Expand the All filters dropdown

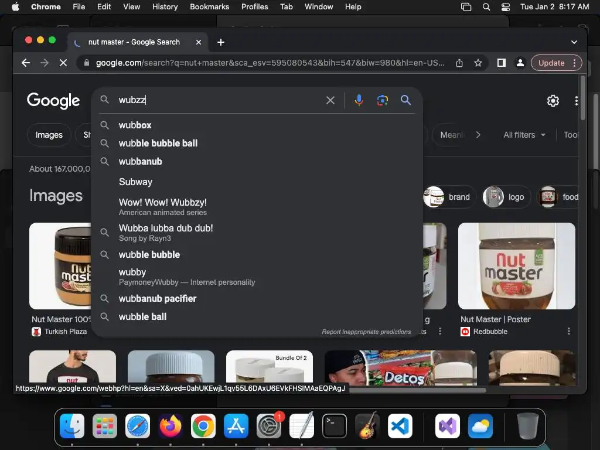pos(524,135)
